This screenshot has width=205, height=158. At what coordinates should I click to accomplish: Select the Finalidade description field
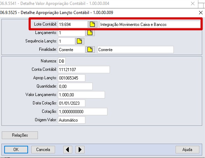pos(135,50)
